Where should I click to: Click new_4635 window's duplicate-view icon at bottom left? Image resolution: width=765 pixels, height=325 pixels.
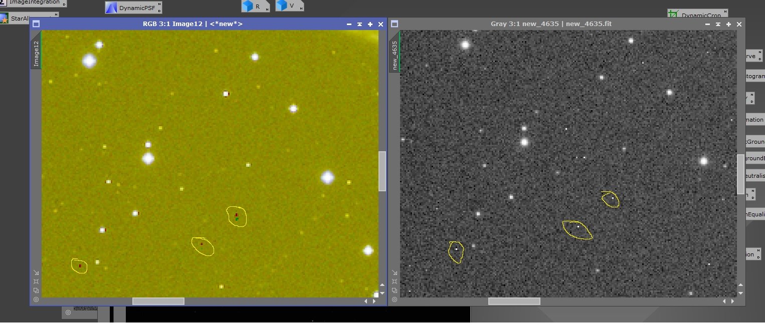(x=395, y=290)
